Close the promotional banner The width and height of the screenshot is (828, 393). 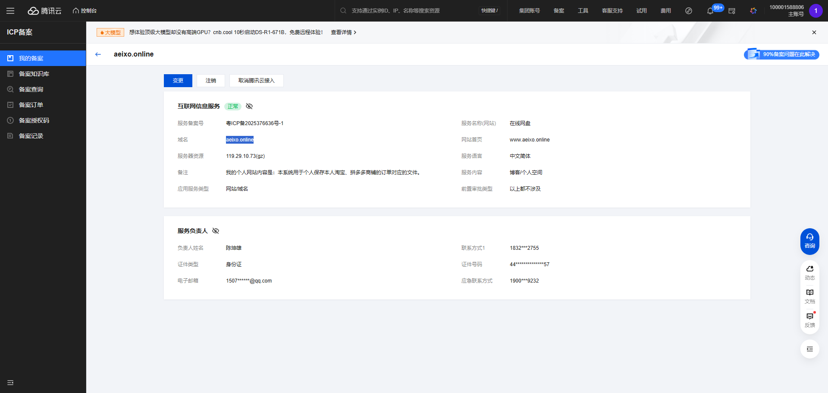click(814, 32)
